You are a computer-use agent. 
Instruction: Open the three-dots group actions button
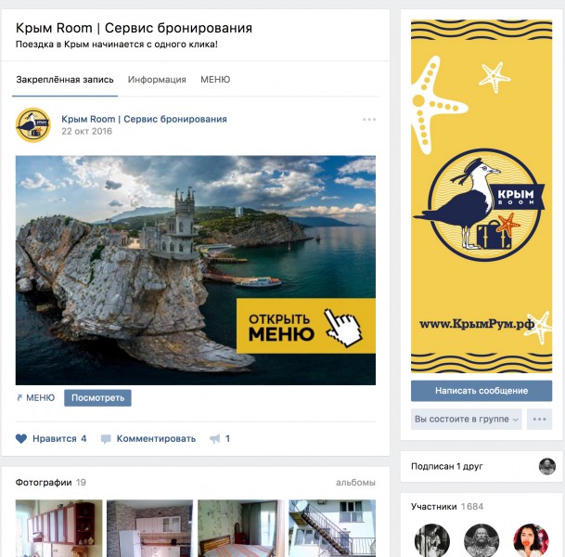coord(539,419)
